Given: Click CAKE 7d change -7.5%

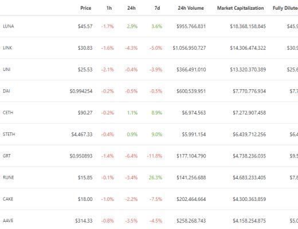Looking at the screenshot, I should point(156,199).
